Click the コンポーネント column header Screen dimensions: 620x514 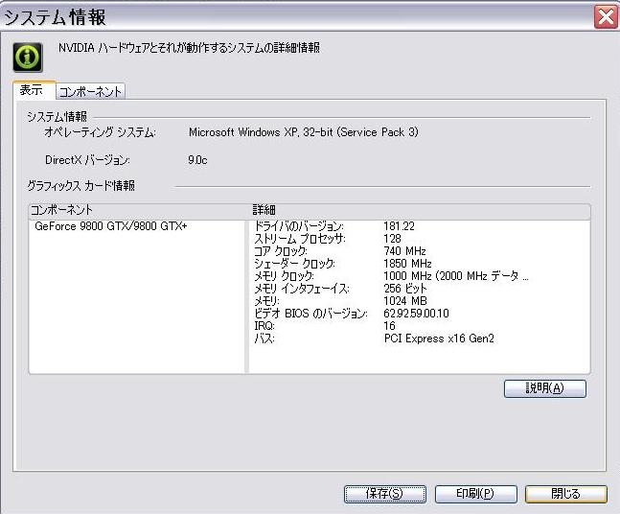coord(139,210)
